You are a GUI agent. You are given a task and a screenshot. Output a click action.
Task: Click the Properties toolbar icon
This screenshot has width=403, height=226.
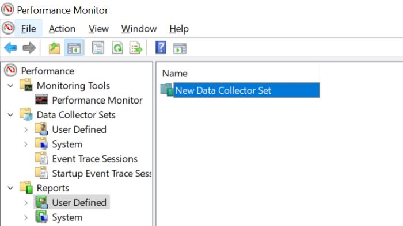98,48
